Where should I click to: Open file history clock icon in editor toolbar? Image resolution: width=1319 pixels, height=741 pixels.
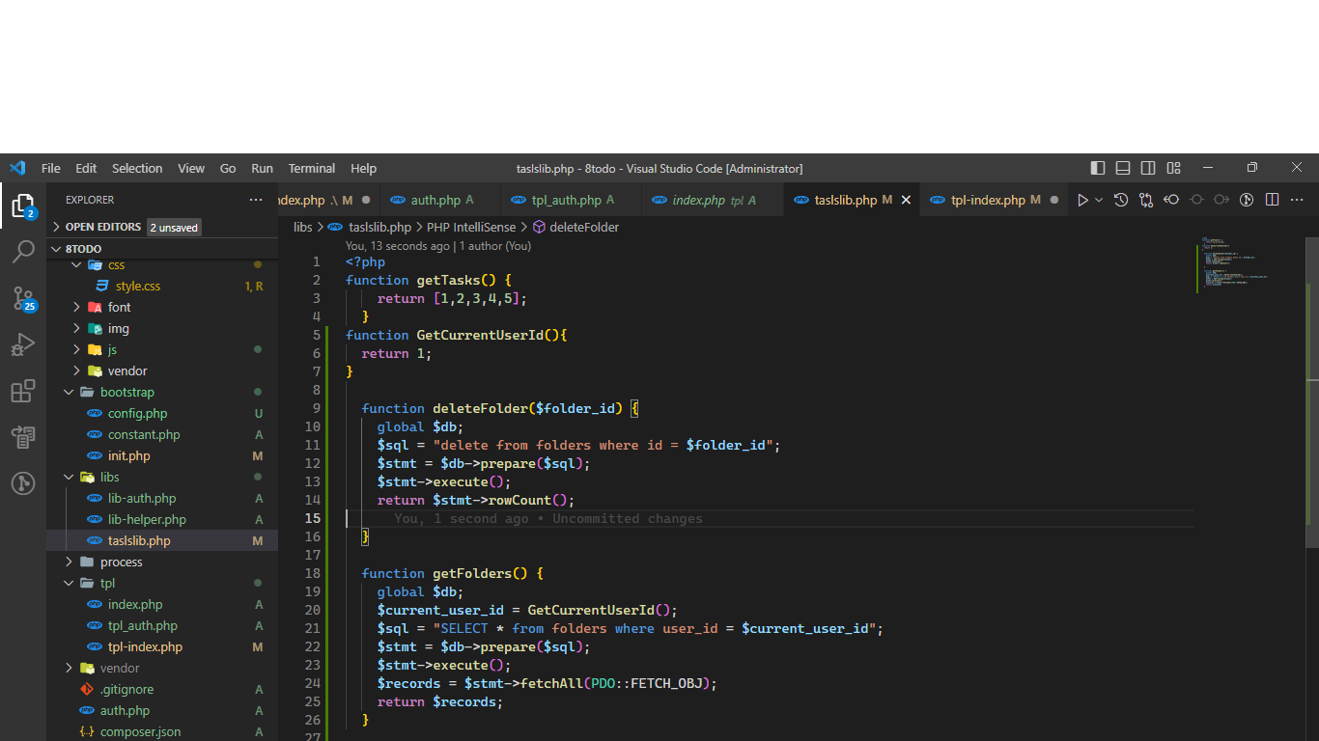coord(1121,200)
